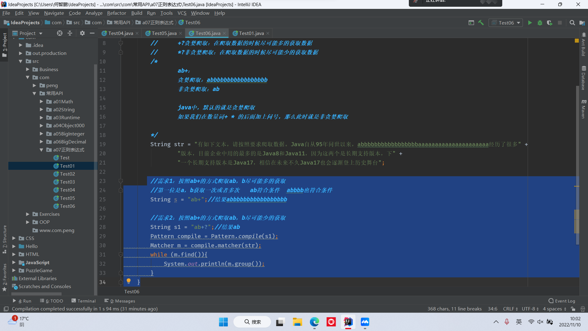The width and height of the screenshot is (588, 331).
Task: Open the Event Log
Action: click(562, 301)
